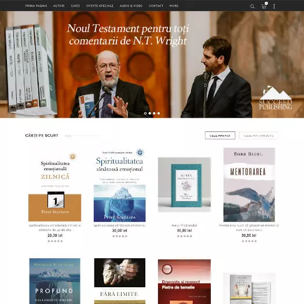The image size is (304, 304).
Task: Expand the CĂRȚI navigation menu
Action: [x=75, y=6]
